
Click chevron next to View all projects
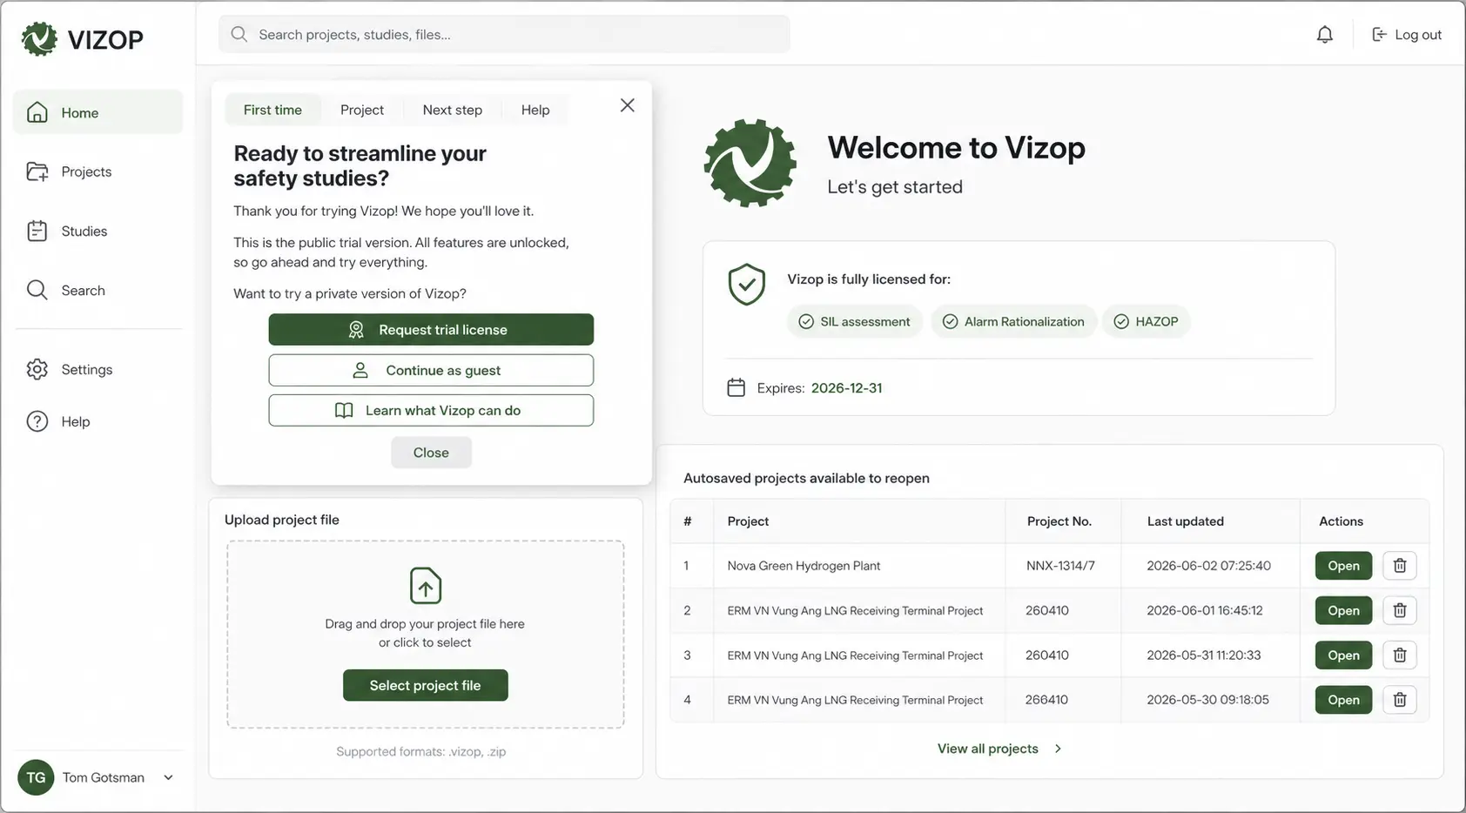coord(1058,749)
